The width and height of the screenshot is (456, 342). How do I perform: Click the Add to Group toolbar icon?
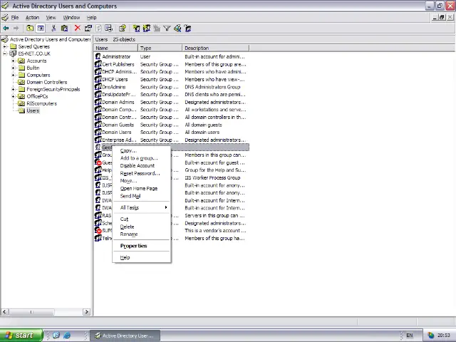pyautogui.click(x=188, y=28)
